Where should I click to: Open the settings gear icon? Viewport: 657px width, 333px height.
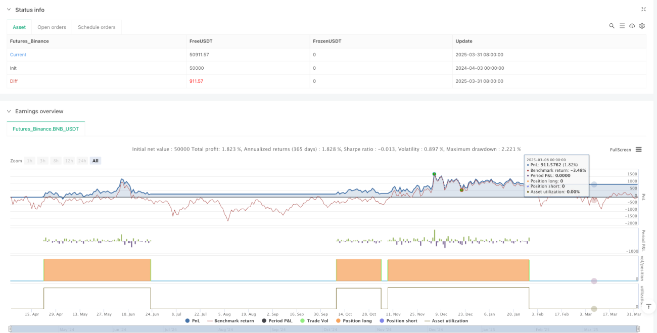tap(642, 26)
